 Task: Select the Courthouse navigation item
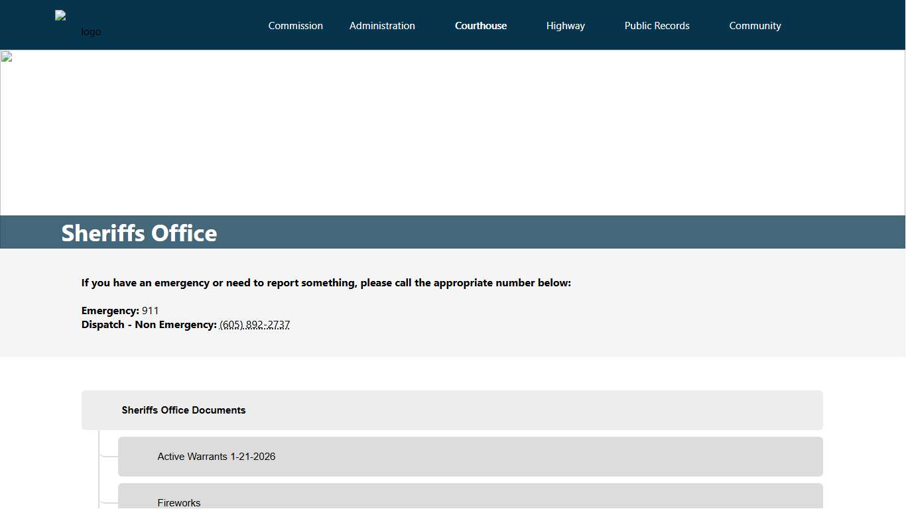coord(480,26)
